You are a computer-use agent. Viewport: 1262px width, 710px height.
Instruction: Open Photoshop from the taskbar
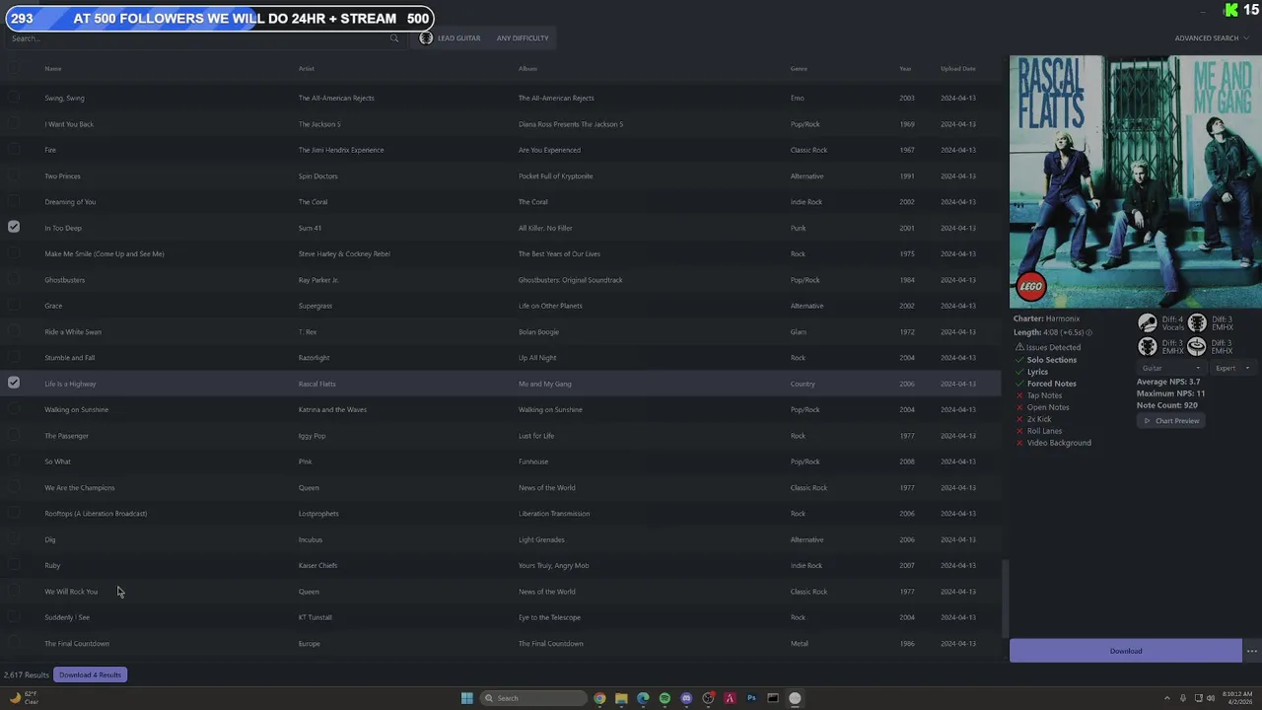pyautogui.click(x=751, y=698)
